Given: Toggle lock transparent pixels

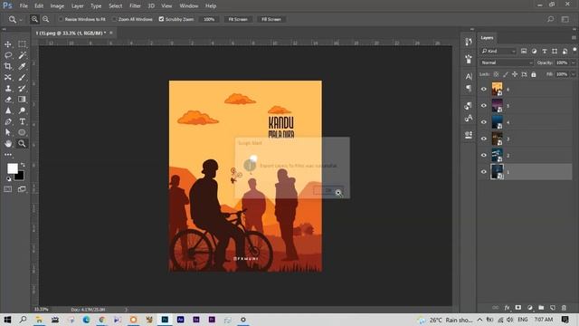Looking at the screenshot, I should (x=497, y=74).
